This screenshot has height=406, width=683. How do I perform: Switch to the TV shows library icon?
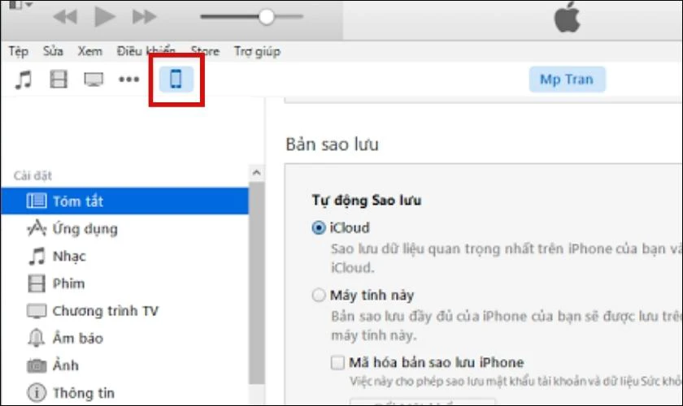tap(94, 80)
